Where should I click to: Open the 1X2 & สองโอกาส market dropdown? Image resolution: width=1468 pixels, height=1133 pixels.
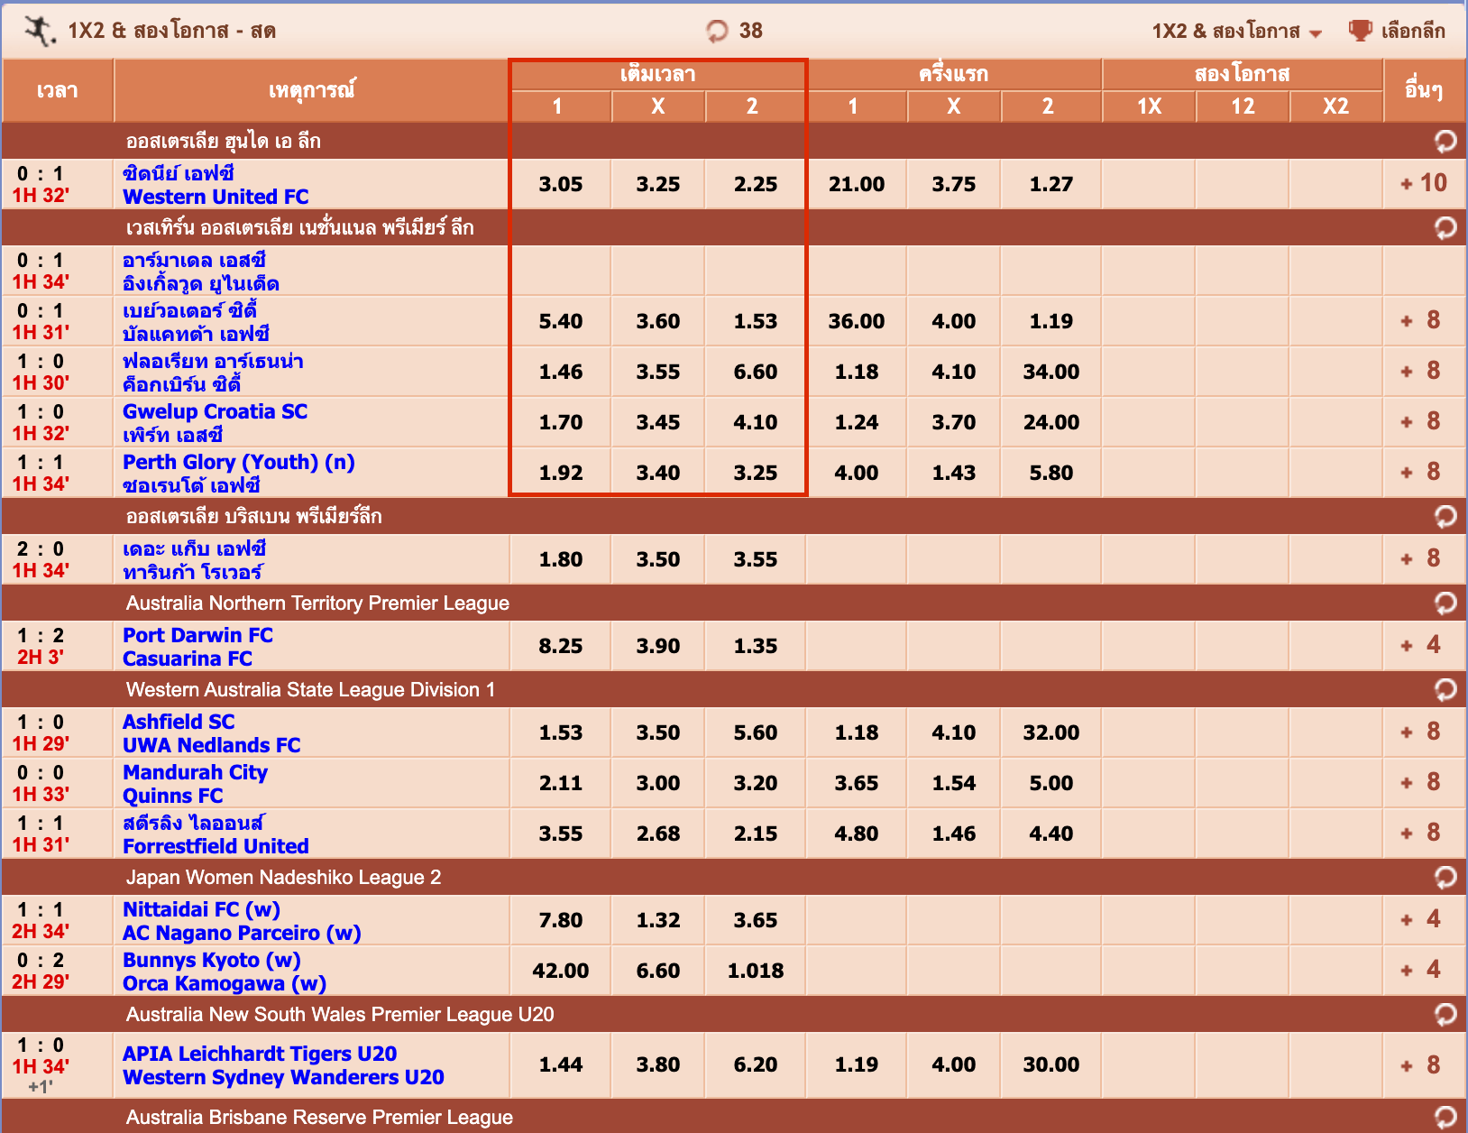[1236, 32]
